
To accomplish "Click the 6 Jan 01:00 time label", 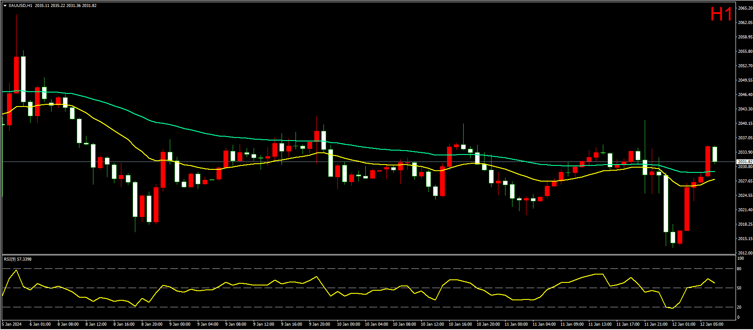I will tap(40, 324).
